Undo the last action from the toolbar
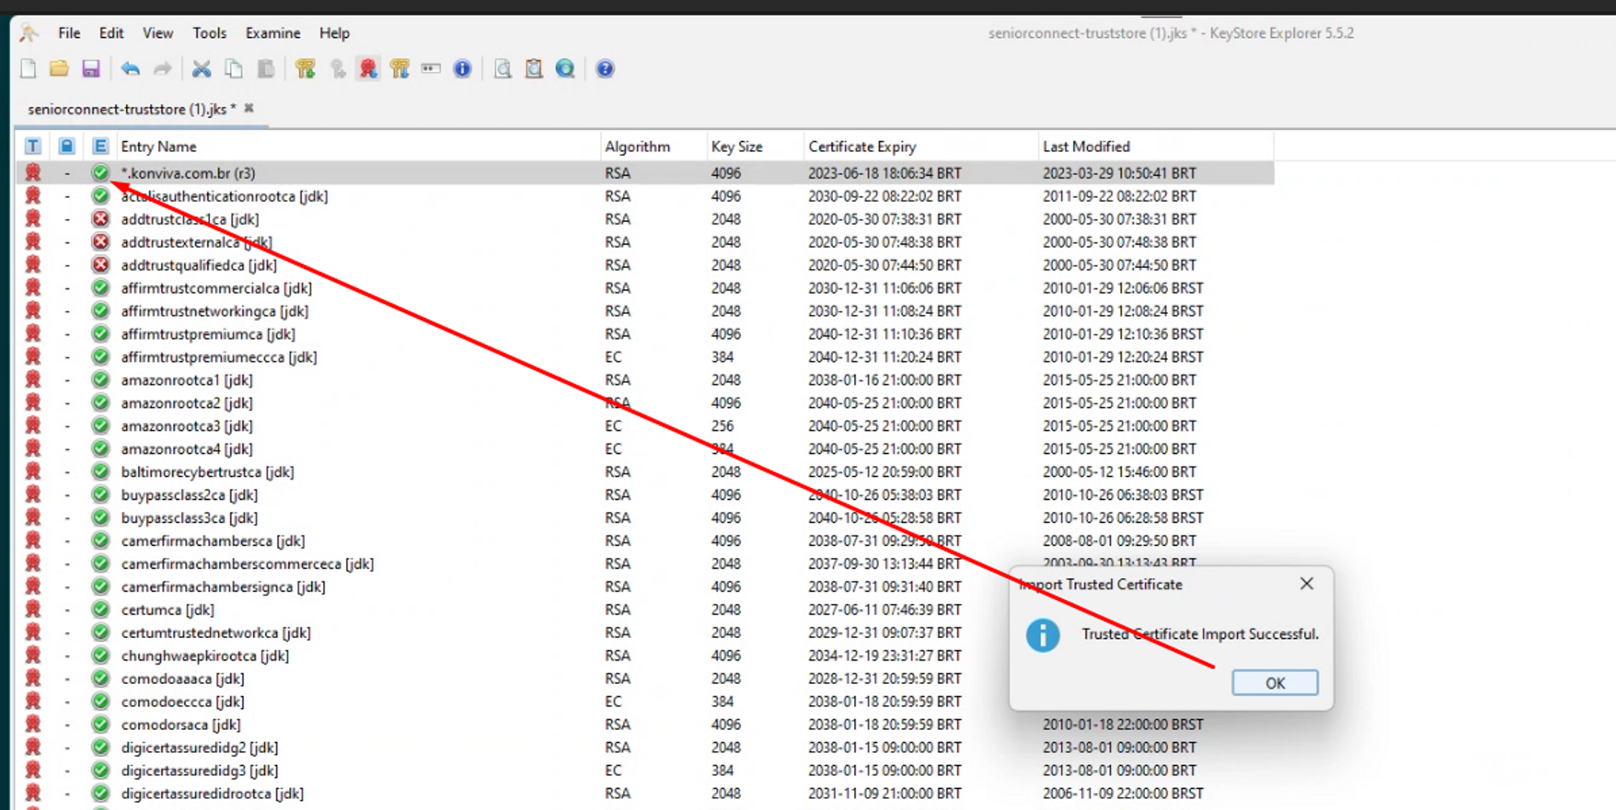This screenshot has height=810, width=1616. [130, 69]
